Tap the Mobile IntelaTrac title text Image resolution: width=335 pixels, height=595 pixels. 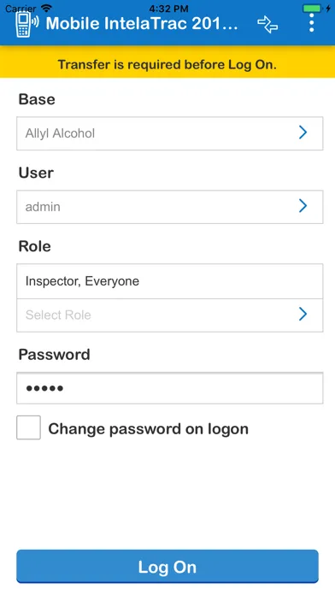[x=142, y=24]
